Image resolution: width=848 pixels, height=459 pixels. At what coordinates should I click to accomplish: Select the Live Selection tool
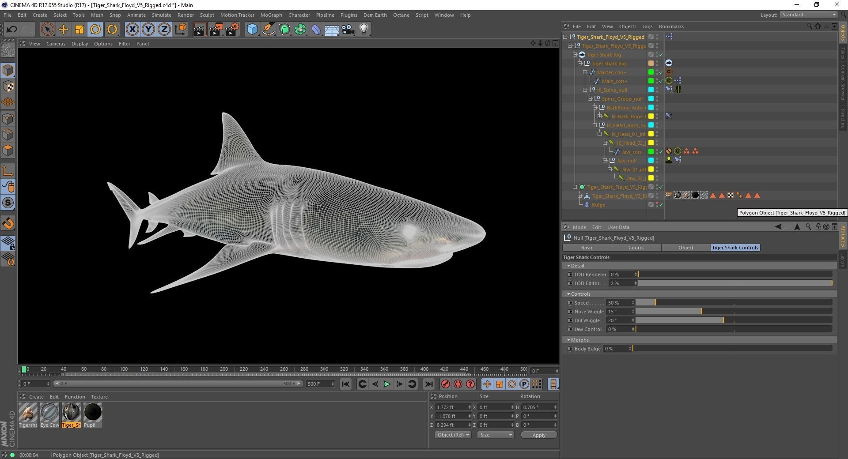pos(47,30)
